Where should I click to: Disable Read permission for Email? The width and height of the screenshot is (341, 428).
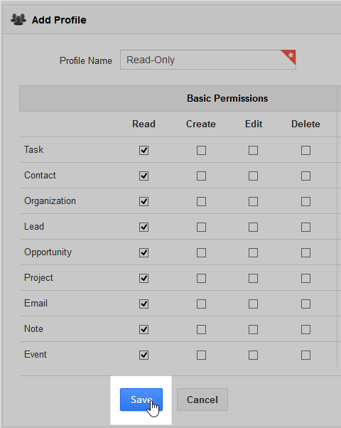coord(144,304)
